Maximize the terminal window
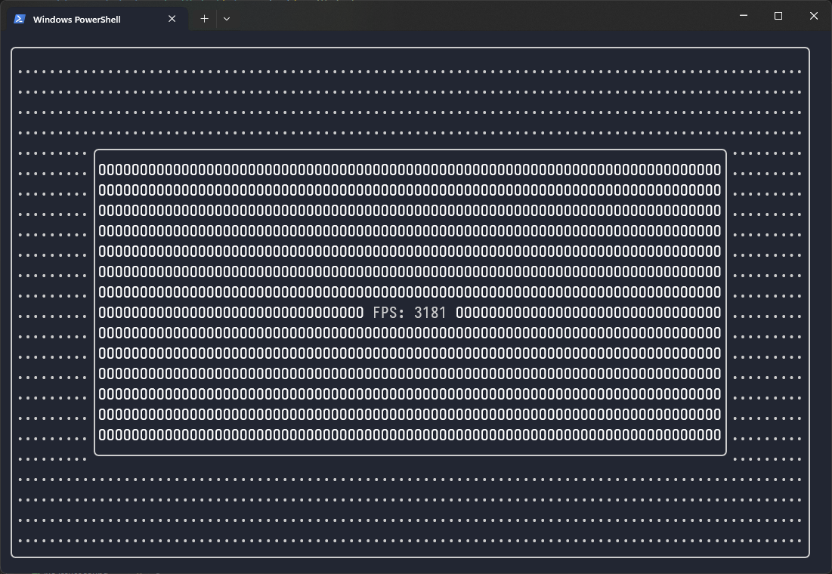Screen dimensions: 832x574 tap(778, 16)
